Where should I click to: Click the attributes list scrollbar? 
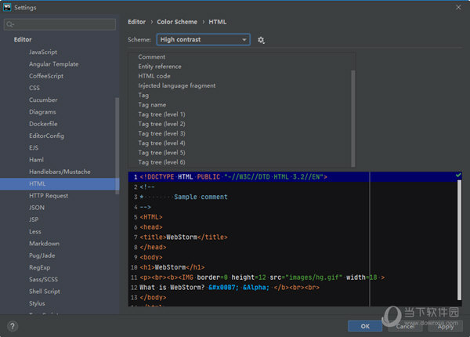point(353,118)
